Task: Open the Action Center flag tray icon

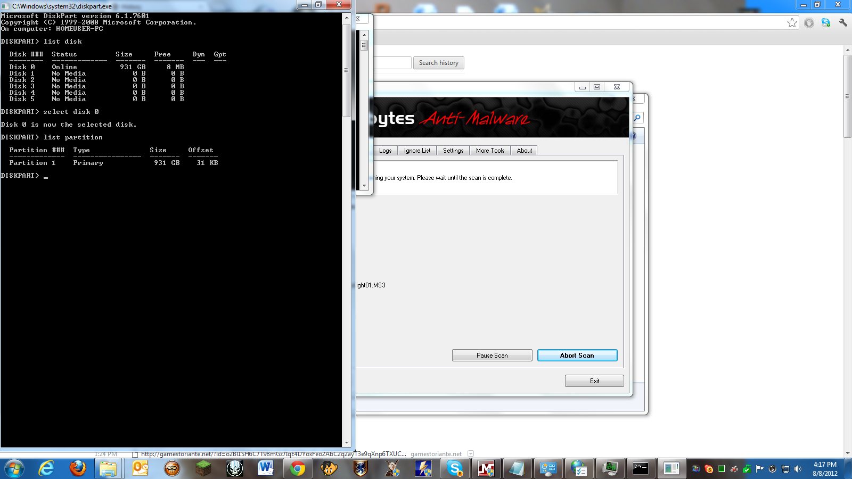Action: click(760, 469)
